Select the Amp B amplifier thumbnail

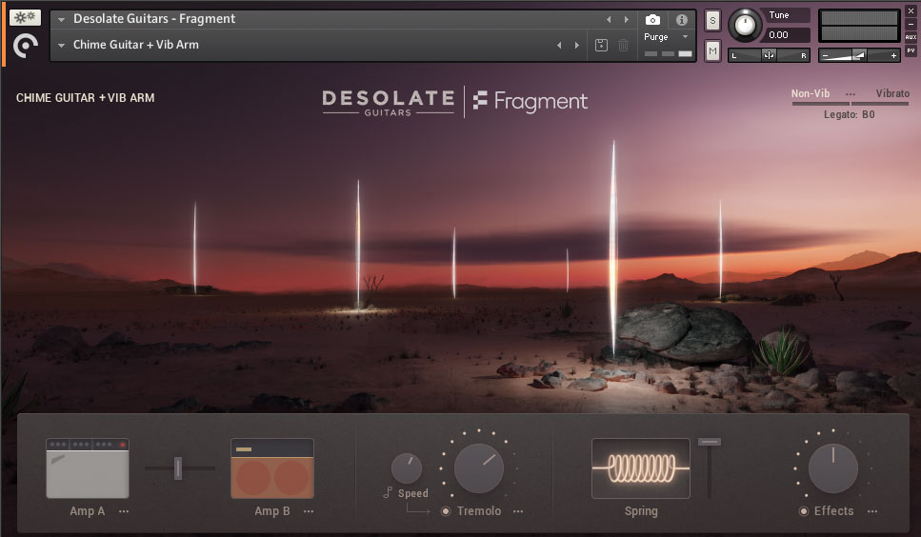[x=272, y=467]
